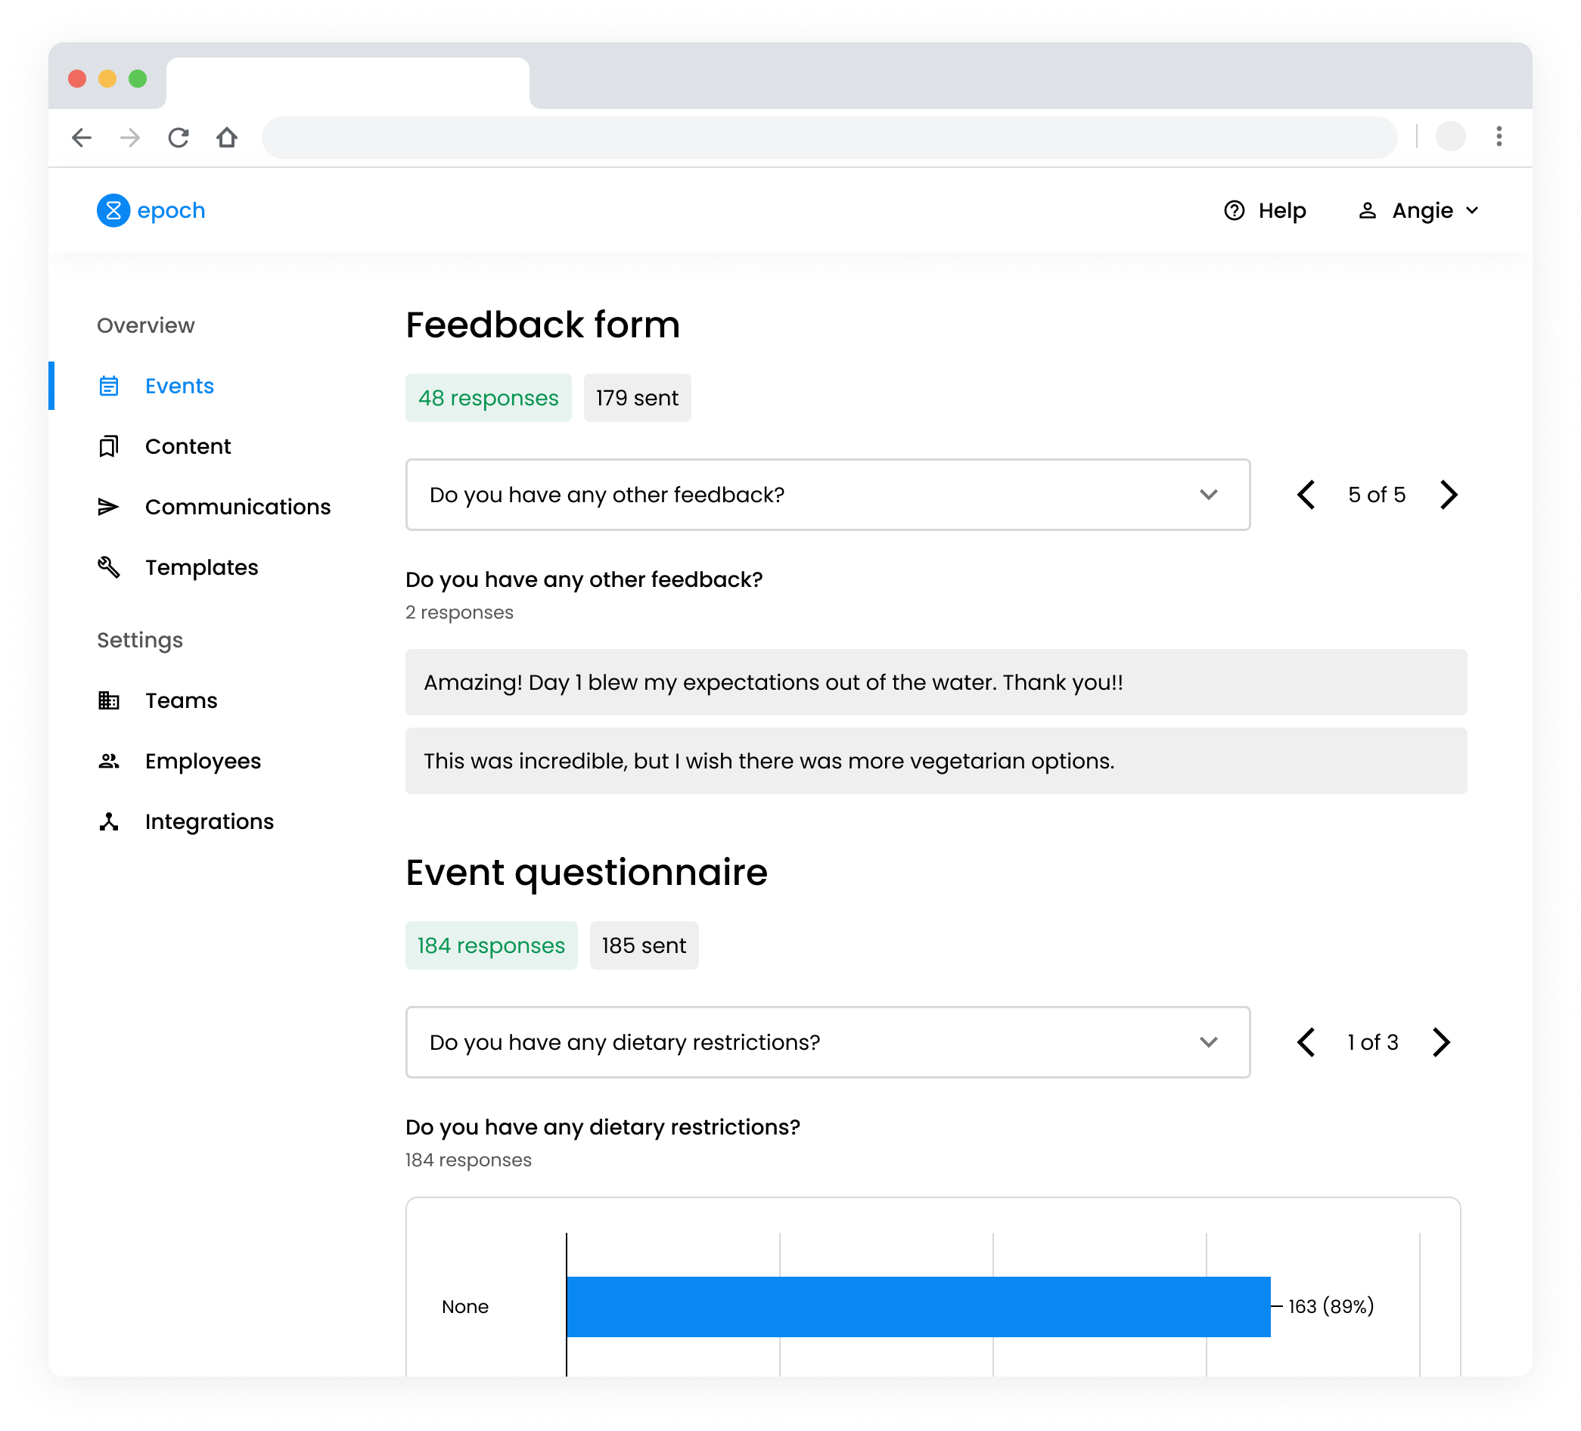Go to next Event questionnaire question
1581x1431 pixels.
[1440, 1042]
